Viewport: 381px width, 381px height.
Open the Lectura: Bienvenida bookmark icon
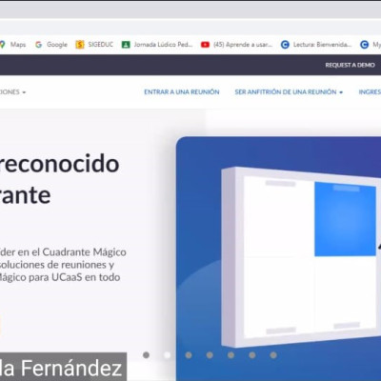pyautogui.click(x=285, y=45)
